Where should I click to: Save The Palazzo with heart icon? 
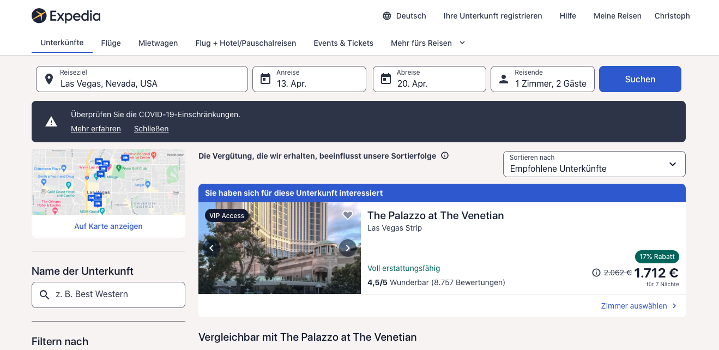(x=348, y=215)
